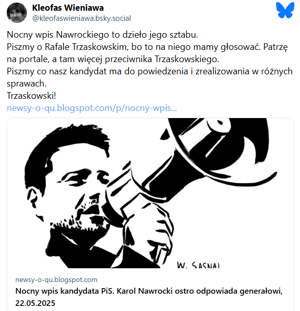Click the @kleofaswieniawa.bsky.social handle

point(81,18)
